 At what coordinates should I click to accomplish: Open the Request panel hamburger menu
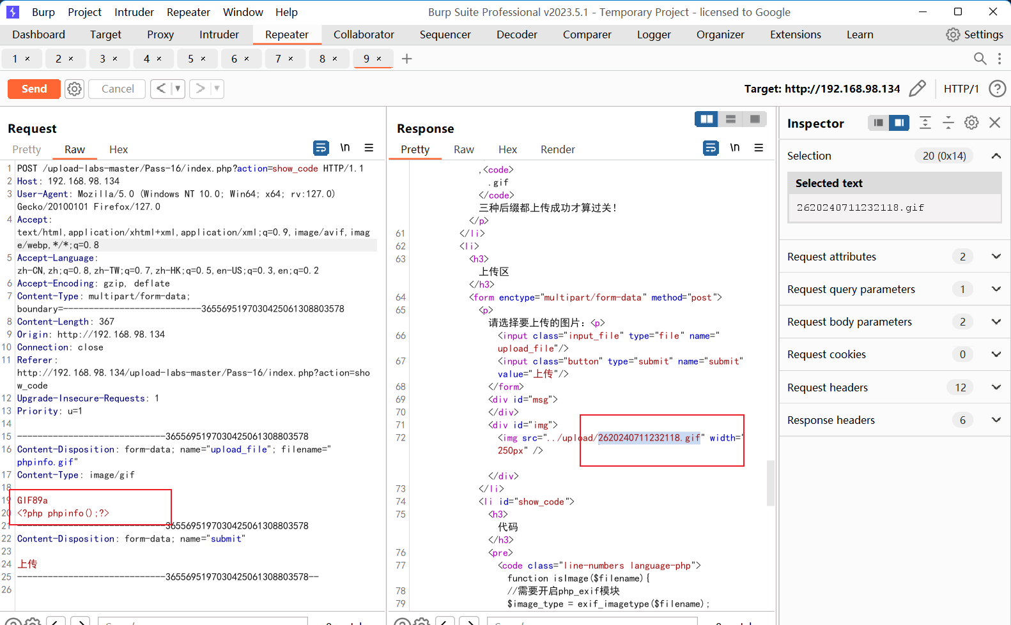(x=369, y=148)
